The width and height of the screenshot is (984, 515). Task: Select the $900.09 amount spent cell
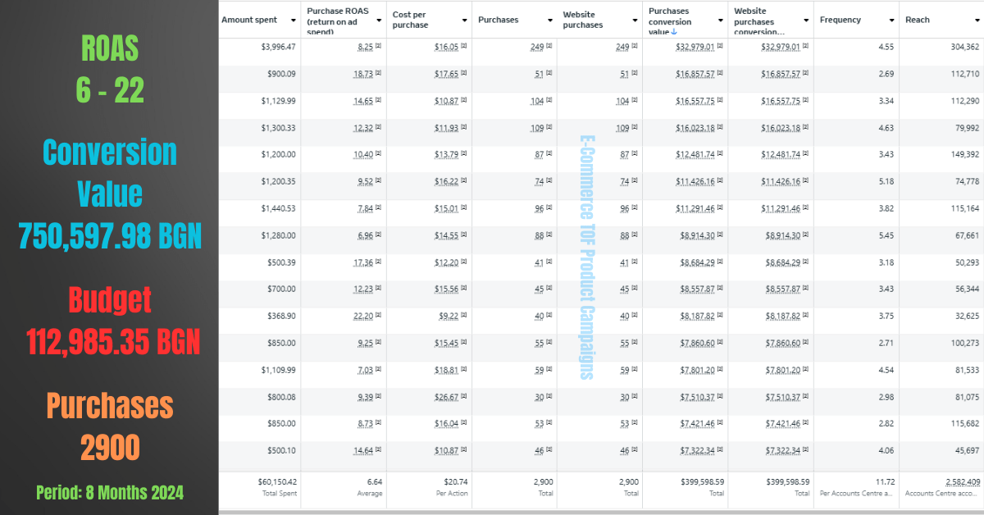pyautogui.click(x=281, y=75)
